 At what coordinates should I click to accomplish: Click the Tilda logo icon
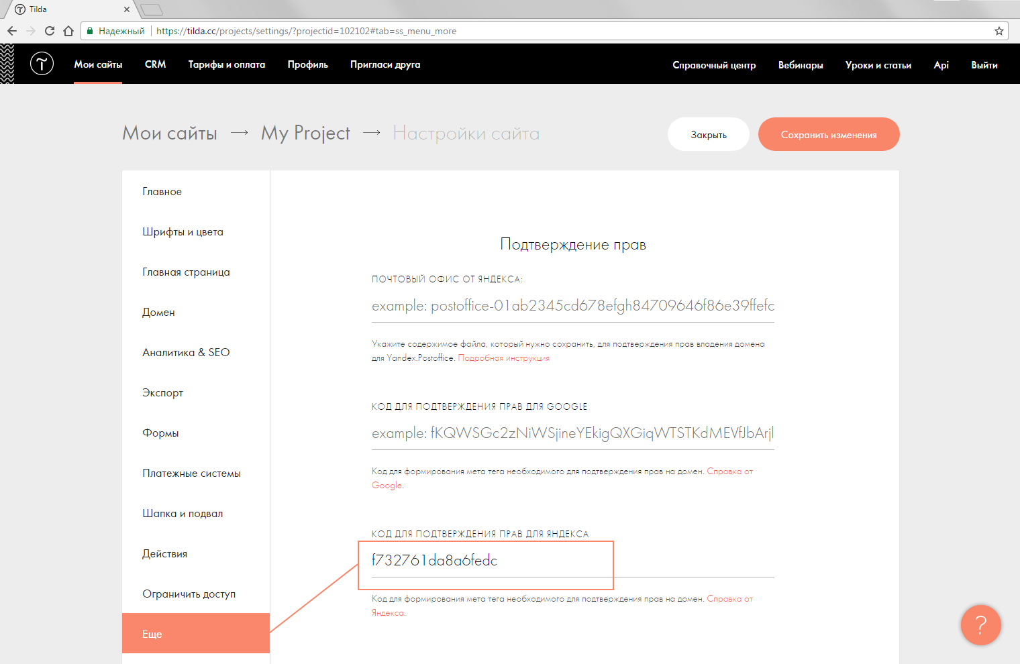tap(42, 64)
